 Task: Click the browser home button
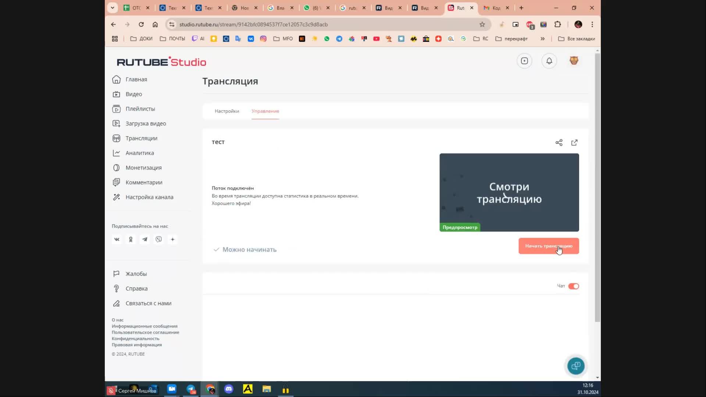coord(155,25)
